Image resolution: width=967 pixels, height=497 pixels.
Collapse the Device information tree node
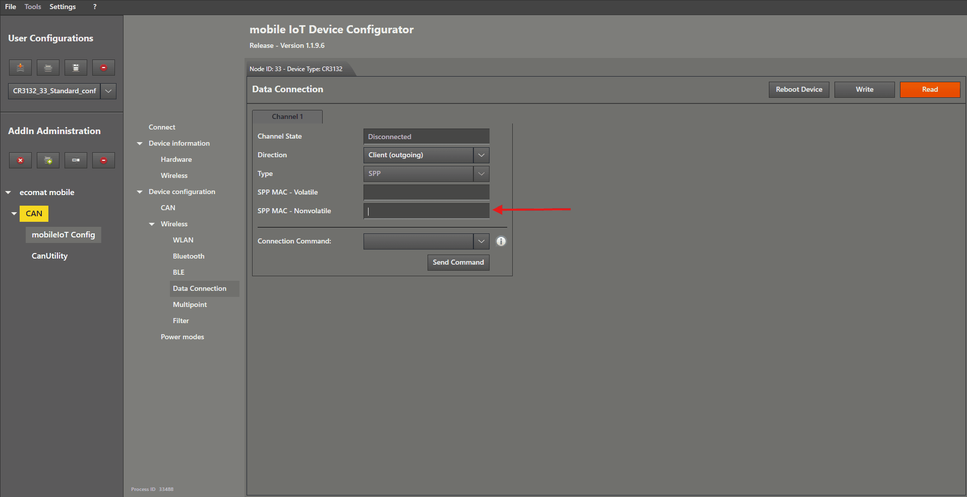tap(140, 144)
